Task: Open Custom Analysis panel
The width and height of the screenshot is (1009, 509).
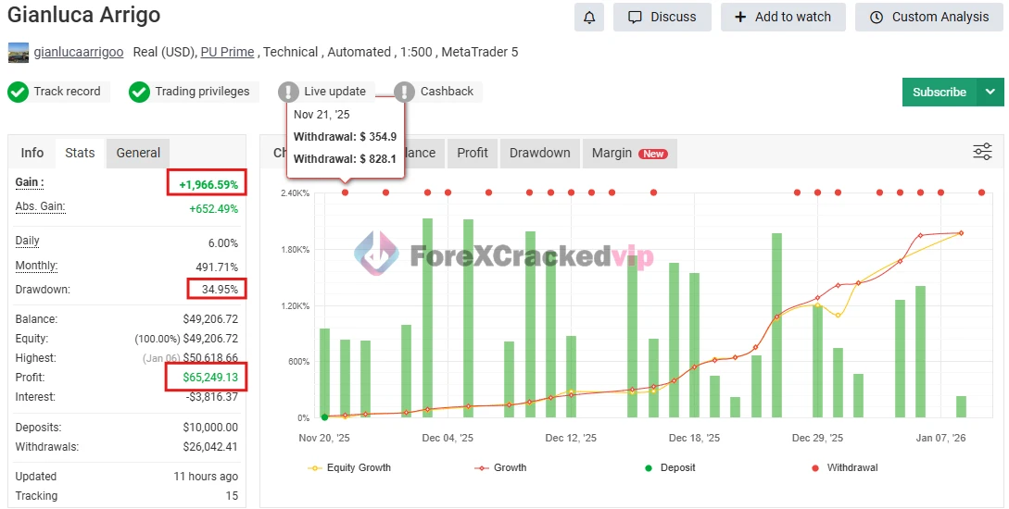Action: coord(929,17)
